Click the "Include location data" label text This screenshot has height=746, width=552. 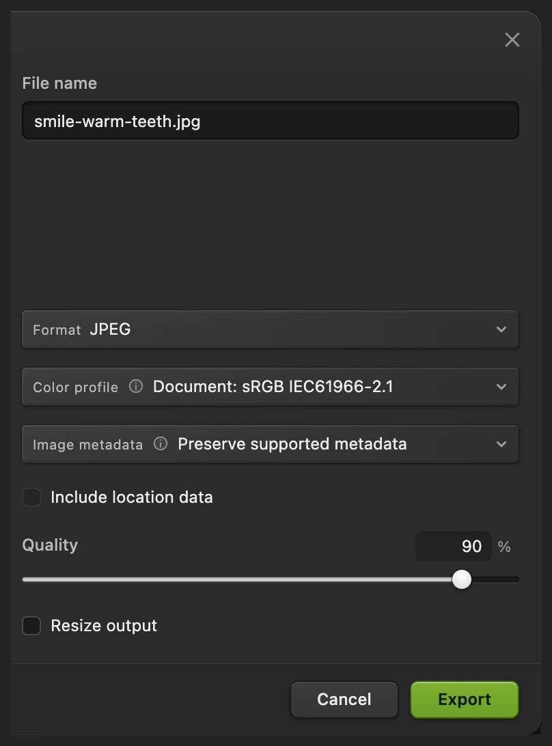tap(132, 497)
